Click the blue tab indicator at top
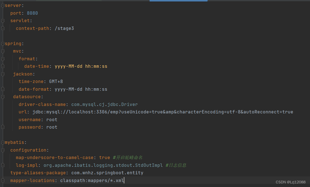 point(178,1)
